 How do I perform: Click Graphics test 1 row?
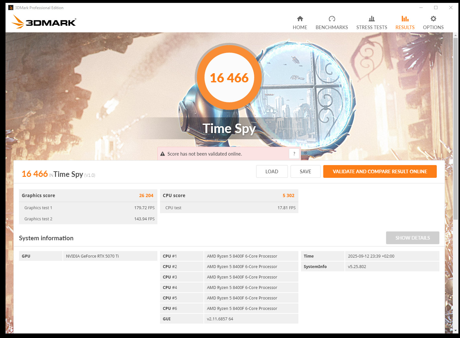88,208
